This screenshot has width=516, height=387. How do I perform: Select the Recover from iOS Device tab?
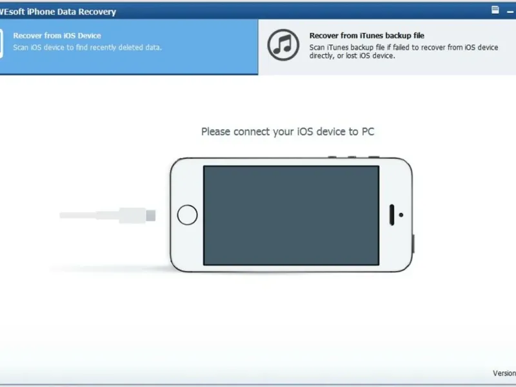(x=128, y=46)
